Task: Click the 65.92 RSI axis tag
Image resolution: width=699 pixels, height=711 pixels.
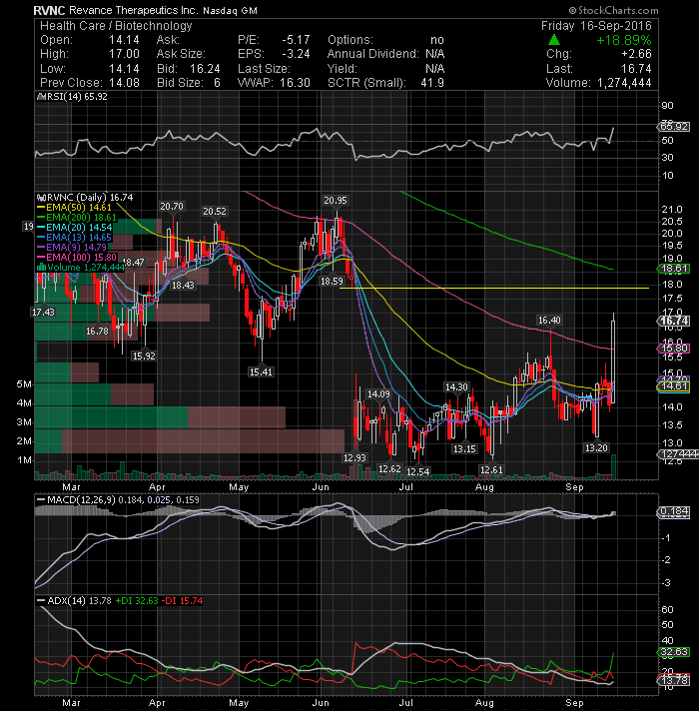Action: pos(674,127)
